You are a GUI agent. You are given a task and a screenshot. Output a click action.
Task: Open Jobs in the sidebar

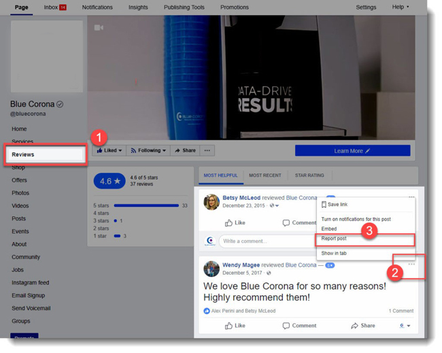[18, 270]
